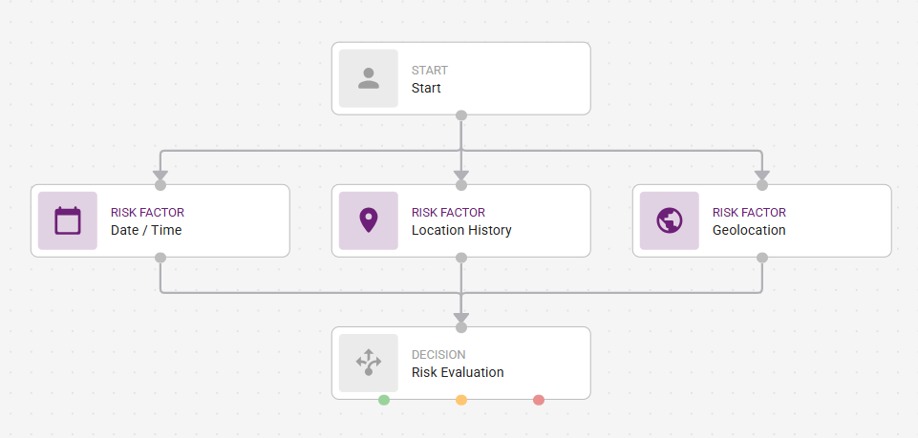Select the Geolocation node label

pos(749,230)
